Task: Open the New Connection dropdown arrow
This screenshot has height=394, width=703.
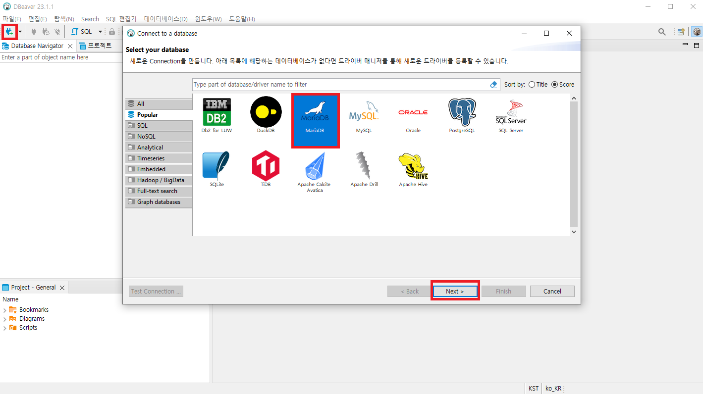Action: (20, 32)
